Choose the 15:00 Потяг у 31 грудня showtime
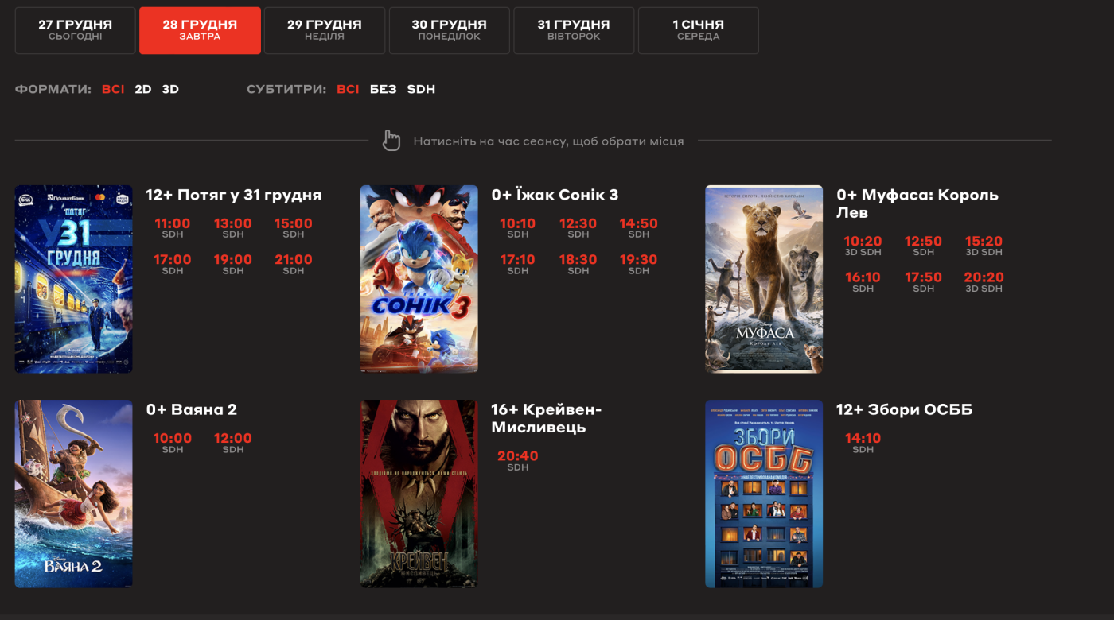1114x620 pixels. pos(294,228)
